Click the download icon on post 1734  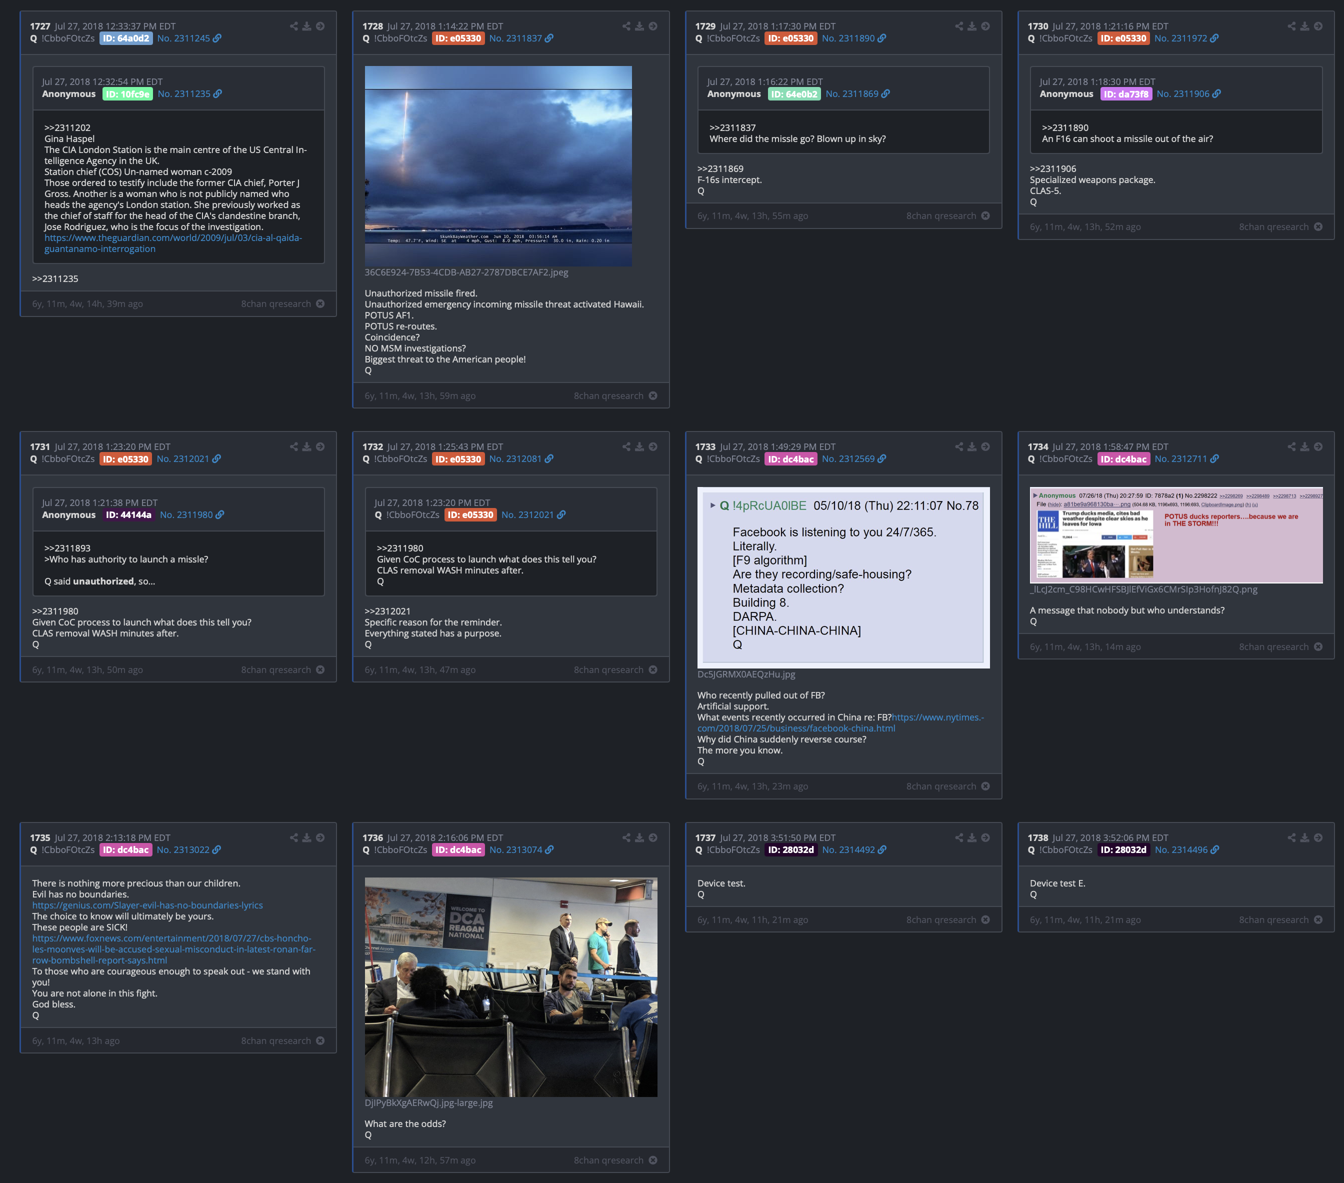pos(1305,446)
